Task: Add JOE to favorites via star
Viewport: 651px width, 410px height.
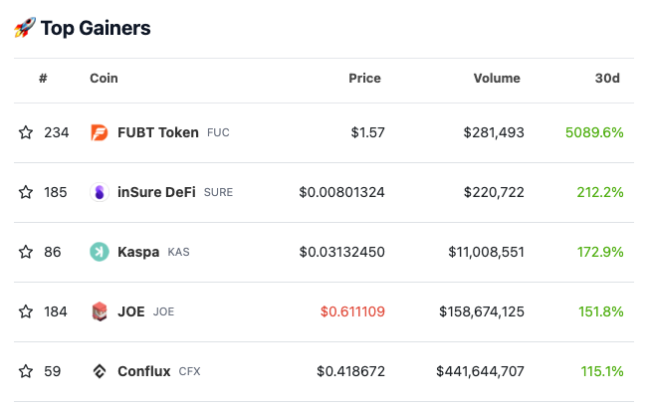Action: click(x=26, y=311)
